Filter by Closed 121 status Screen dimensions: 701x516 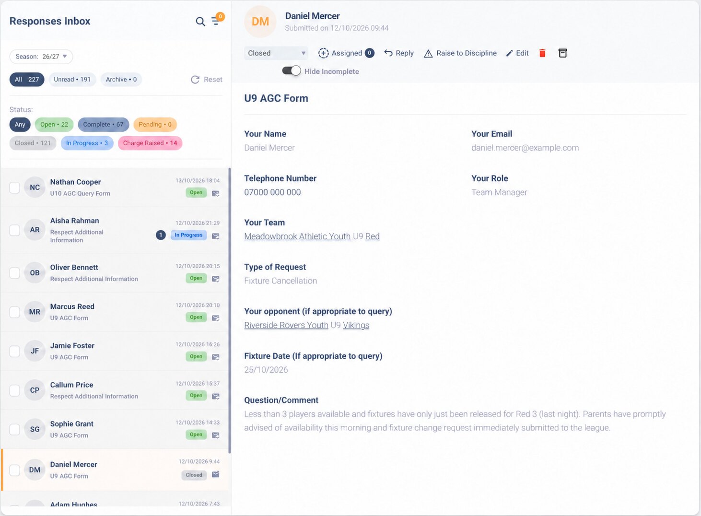point(33,143)
